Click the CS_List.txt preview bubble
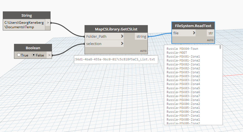This screenshot has width=243, height=132. [116, 59]
